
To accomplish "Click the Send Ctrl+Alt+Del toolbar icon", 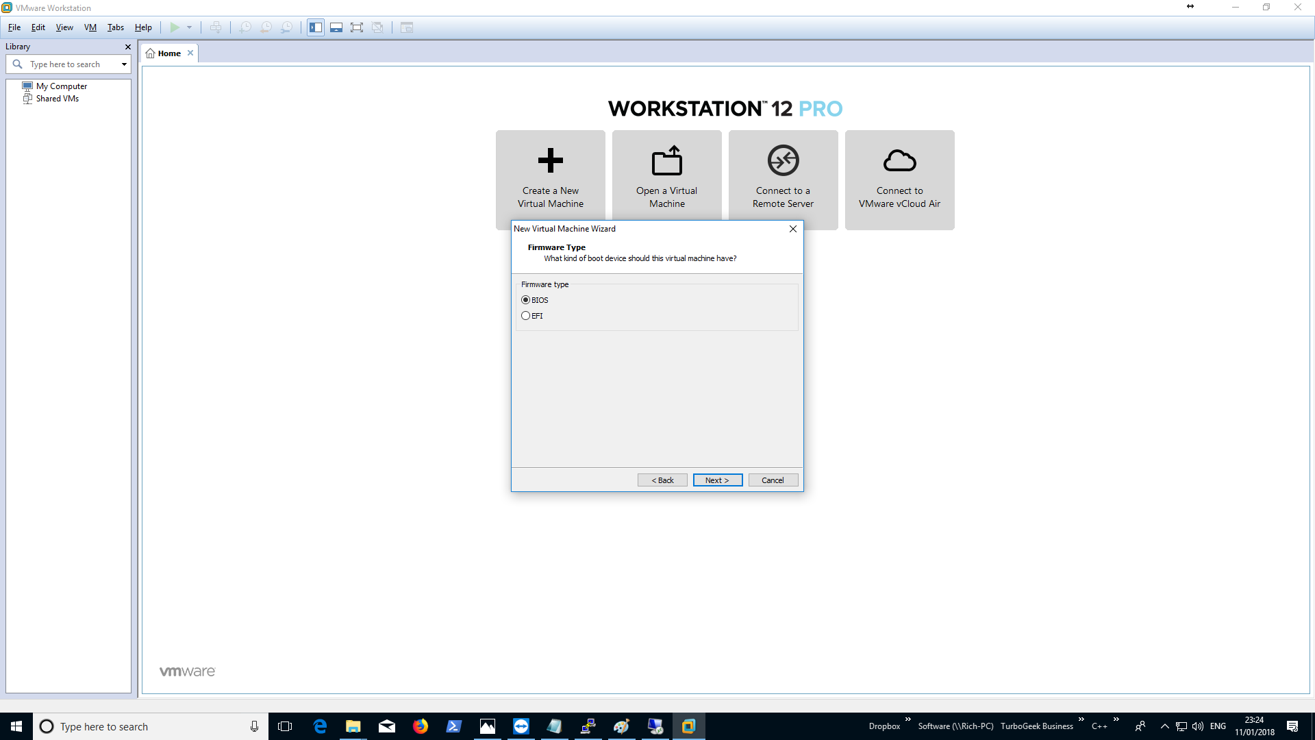I will point(216,27).
